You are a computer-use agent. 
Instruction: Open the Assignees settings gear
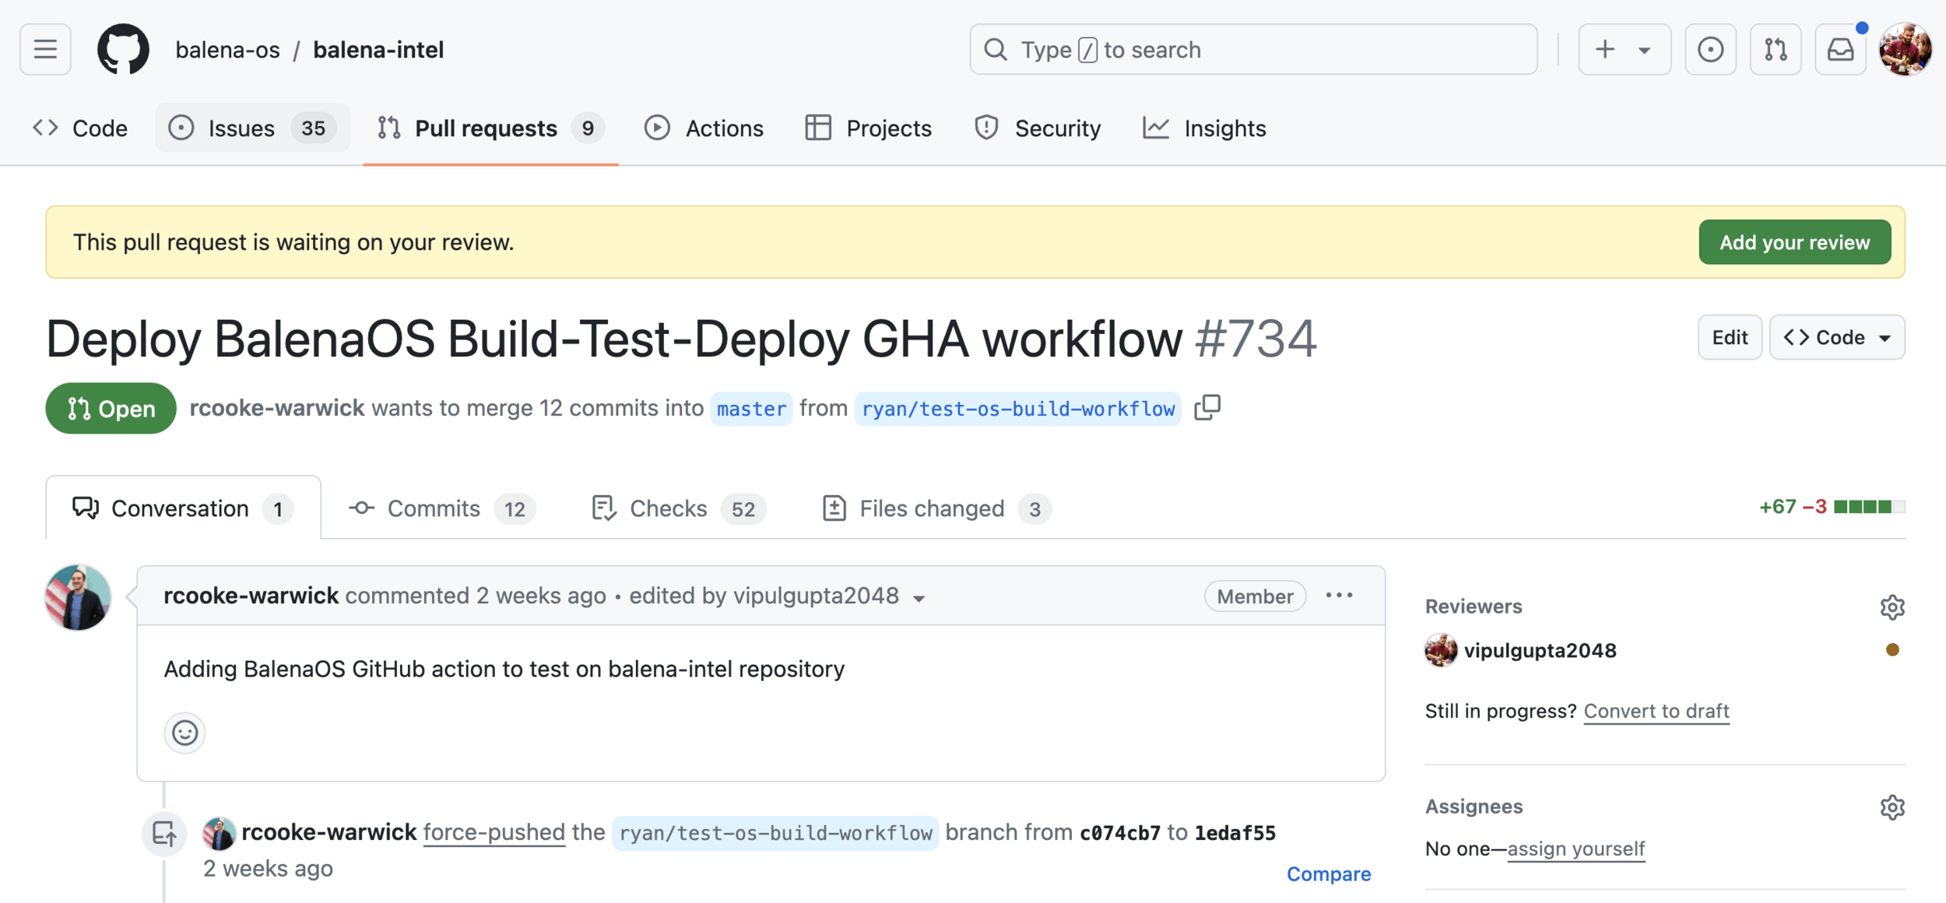1892,807
